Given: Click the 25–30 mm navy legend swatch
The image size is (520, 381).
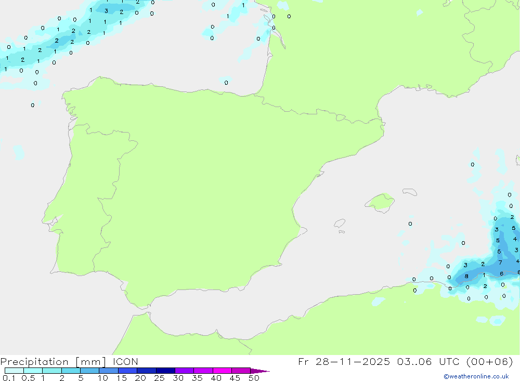Looking at the screenshot, I should click(165, 371).
